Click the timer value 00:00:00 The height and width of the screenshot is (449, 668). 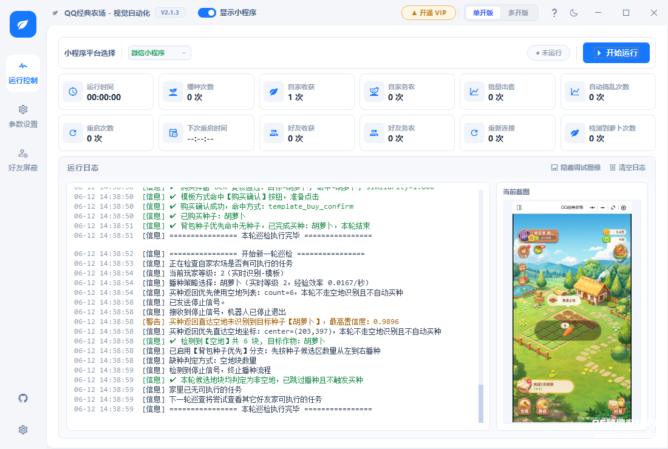point(104,97)
